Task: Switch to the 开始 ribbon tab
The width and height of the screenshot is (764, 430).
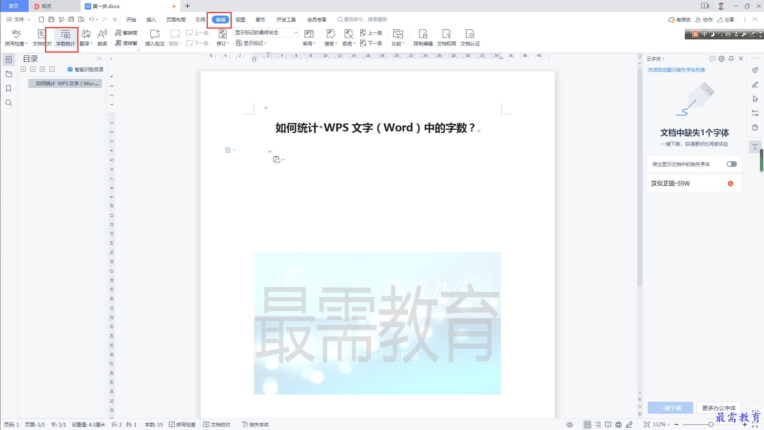Action: 131,20
